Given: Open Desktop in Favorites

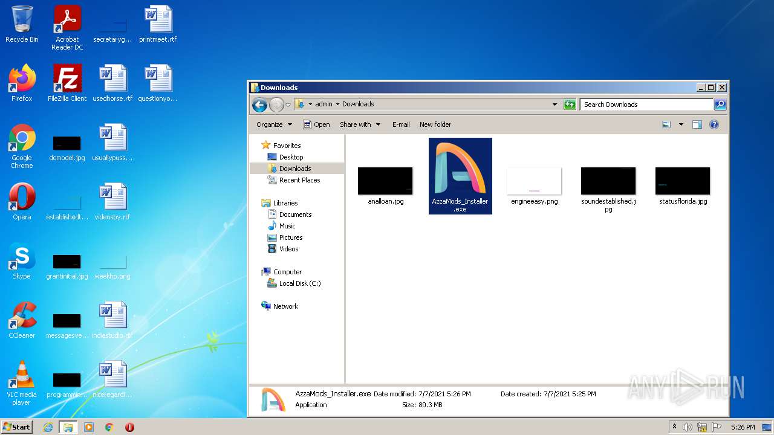Looking at the screenshot, I should pyautogui.click(x=285, y=157).
